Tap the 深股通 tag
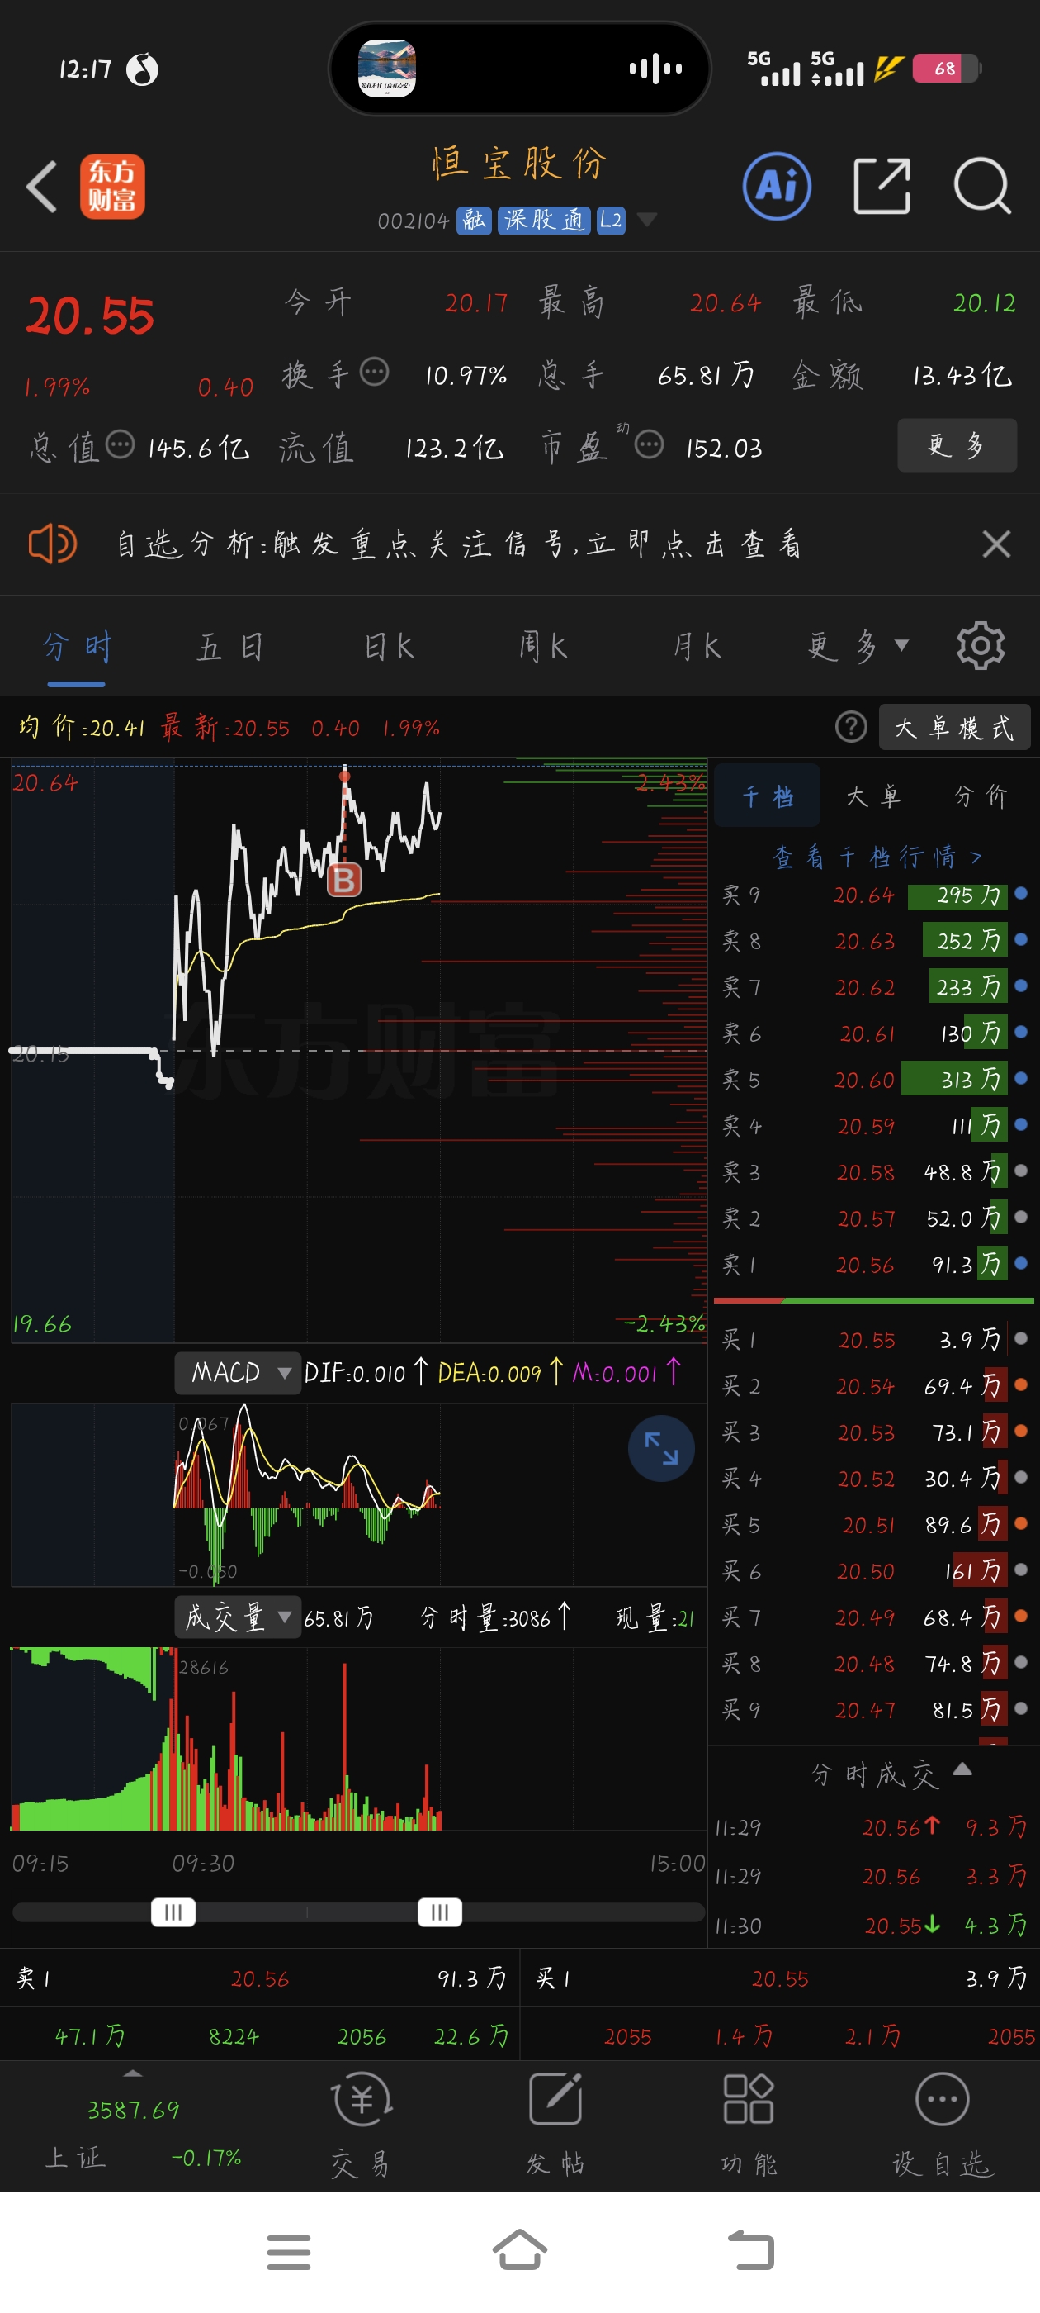Viewport: 1040px width, 2313px height. (544, 220)
